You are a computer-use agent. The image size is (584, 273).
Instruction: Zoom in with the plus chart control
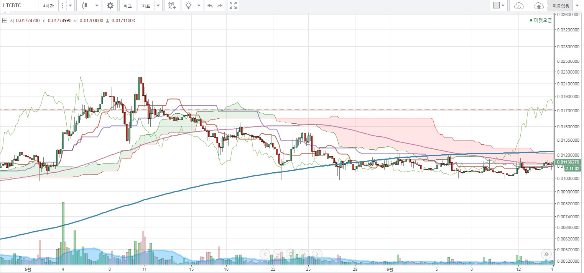click(304, 253)
